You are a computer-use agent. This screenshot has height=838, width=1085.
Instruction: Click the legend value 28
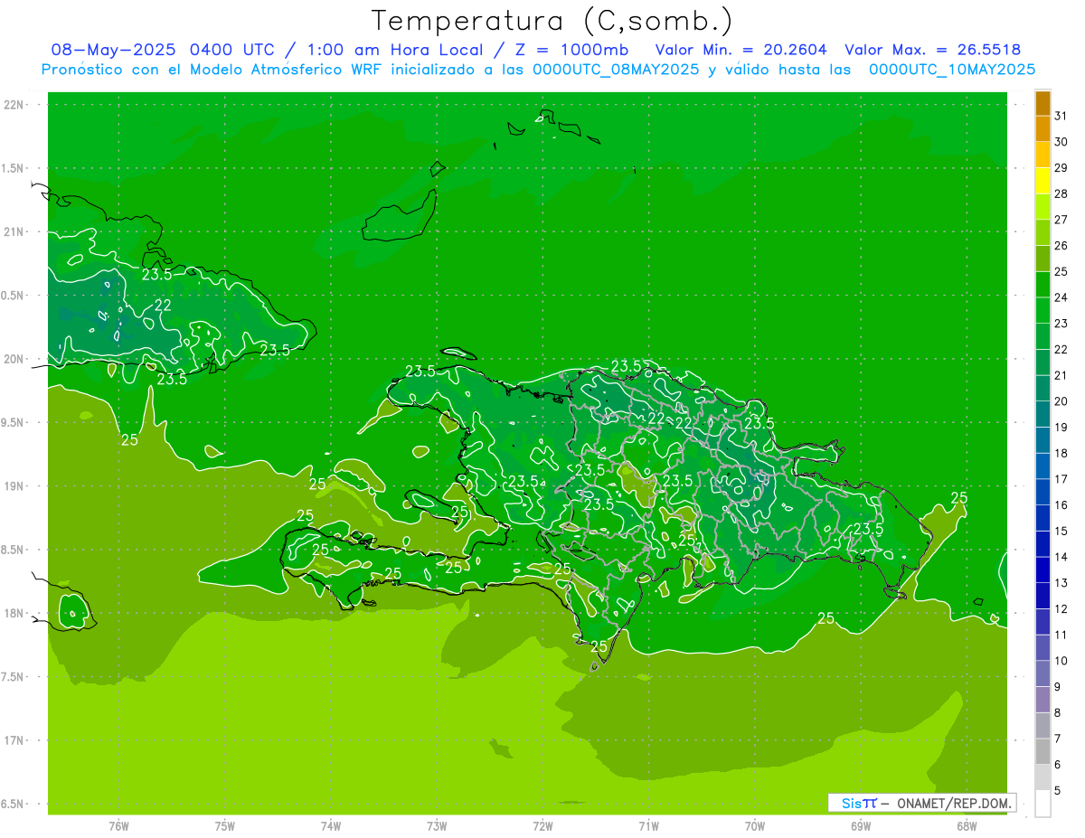(x=1061, y=193)
